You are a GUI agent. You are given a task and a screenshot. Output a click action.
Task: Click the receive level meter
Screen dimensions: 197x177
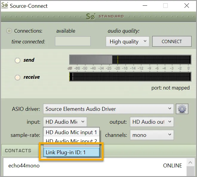130,77
